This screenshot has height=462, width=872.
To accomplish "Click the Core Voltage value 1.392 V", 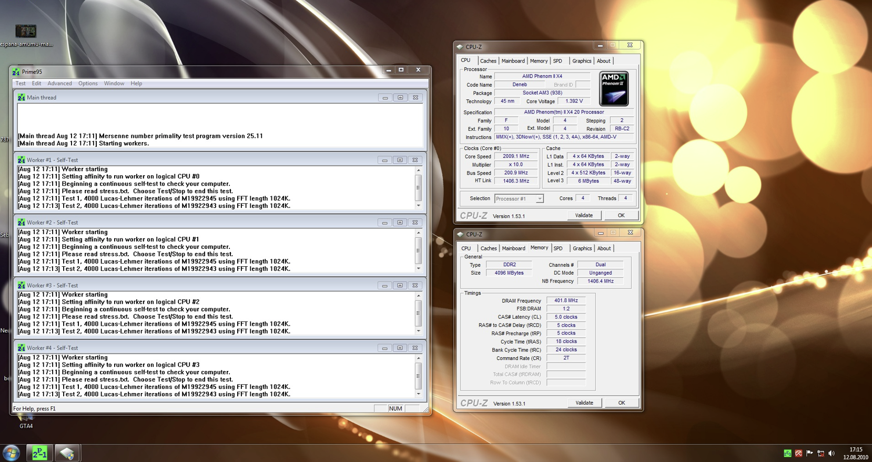I will pos(574,101).
